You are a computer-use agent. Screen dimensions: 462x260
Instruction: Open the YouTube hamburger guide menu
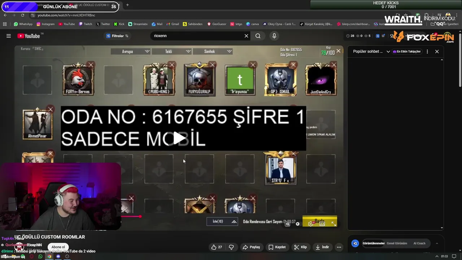[9, 36]
